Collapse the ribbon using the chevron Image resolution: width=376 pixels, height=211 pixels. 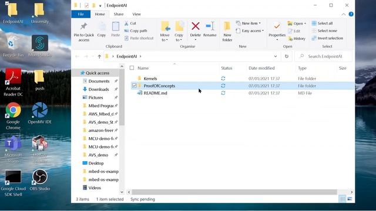click(x=343, y=14)
